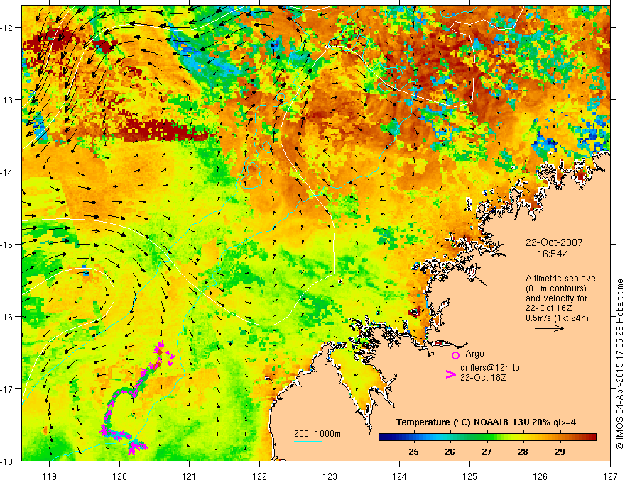This screenshot has width=625, height=482.
Task: Click the longitude axis label 123
Action: tap(330, 476)
